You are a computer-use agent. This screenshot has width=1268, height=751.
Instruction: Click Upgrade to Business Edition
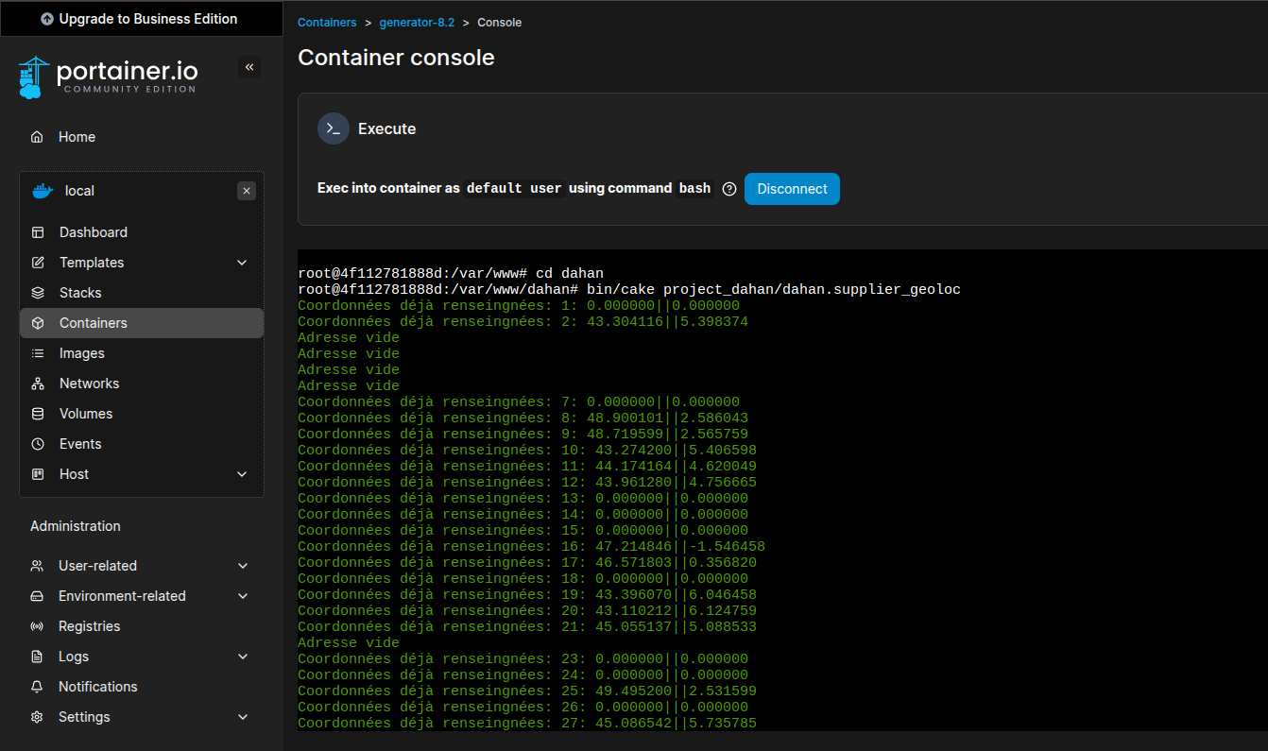(140, 19)
